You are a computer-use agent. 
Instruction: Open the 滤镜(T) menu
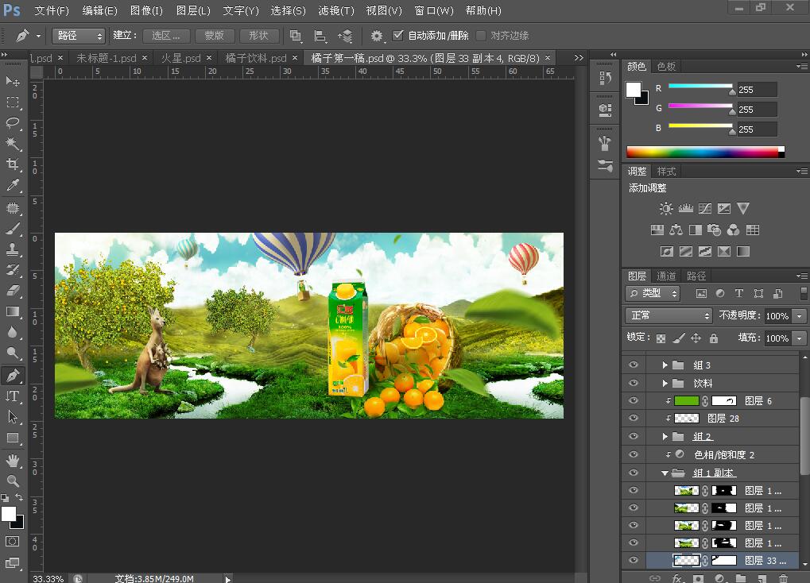click(x=335, y=11)
